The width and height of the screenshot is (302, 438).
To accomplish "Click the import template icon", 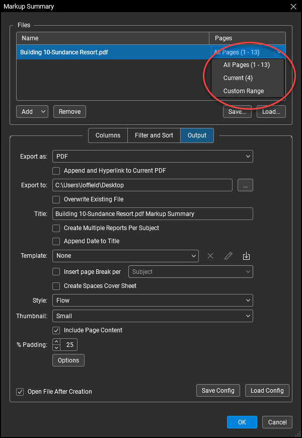I will click(246, 256).
